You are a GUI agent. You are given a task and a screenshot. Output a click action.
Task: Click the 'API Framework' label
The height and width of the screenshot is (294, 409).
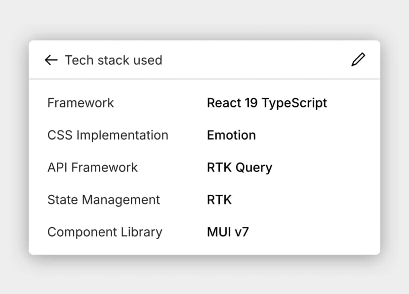click(92, 168)
